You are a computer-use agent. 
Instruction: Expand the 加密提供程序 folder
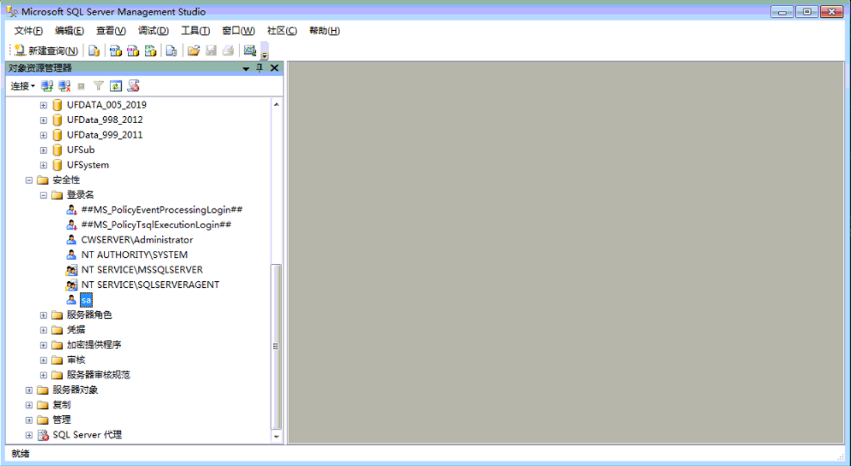[43, 345]
